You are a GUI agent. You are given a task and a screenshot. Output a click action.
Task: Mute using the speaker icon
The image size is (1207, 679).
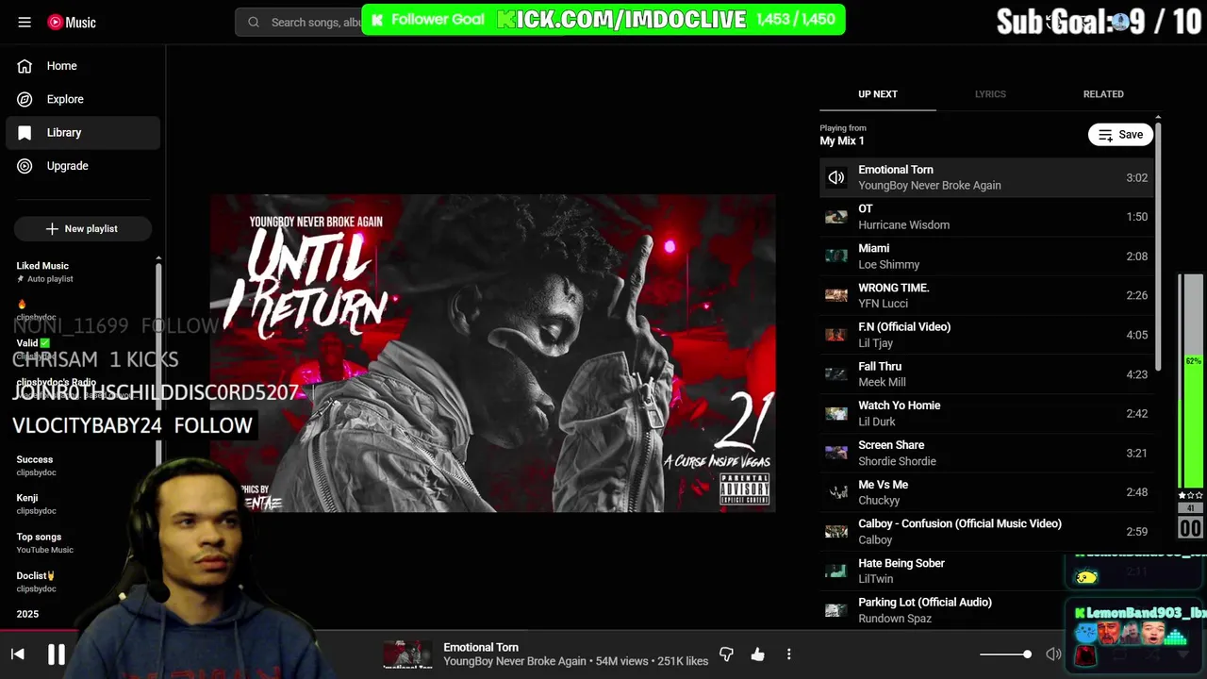(x=1053, y=654)
